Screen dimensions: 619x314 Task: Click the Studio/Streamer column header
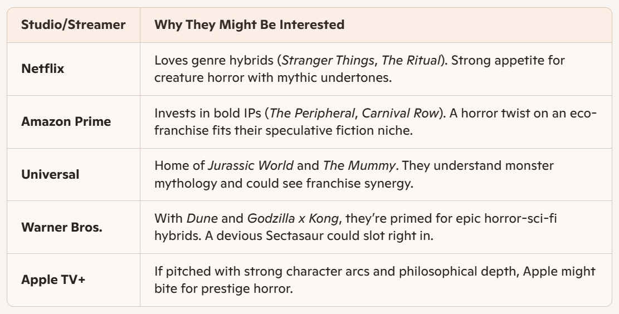(x=73, y=25)
